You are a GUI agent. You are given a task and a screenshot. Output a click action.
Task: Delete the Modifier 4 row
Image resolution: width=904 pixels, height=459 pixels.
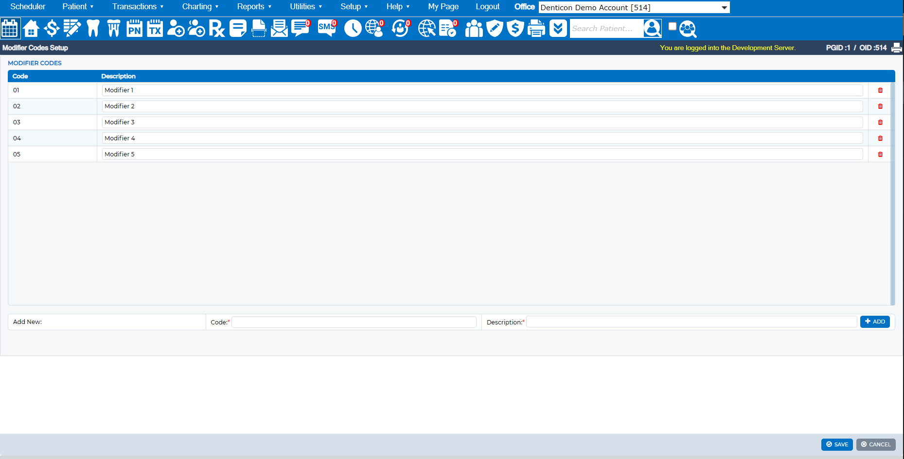click(x=880, y=138)
